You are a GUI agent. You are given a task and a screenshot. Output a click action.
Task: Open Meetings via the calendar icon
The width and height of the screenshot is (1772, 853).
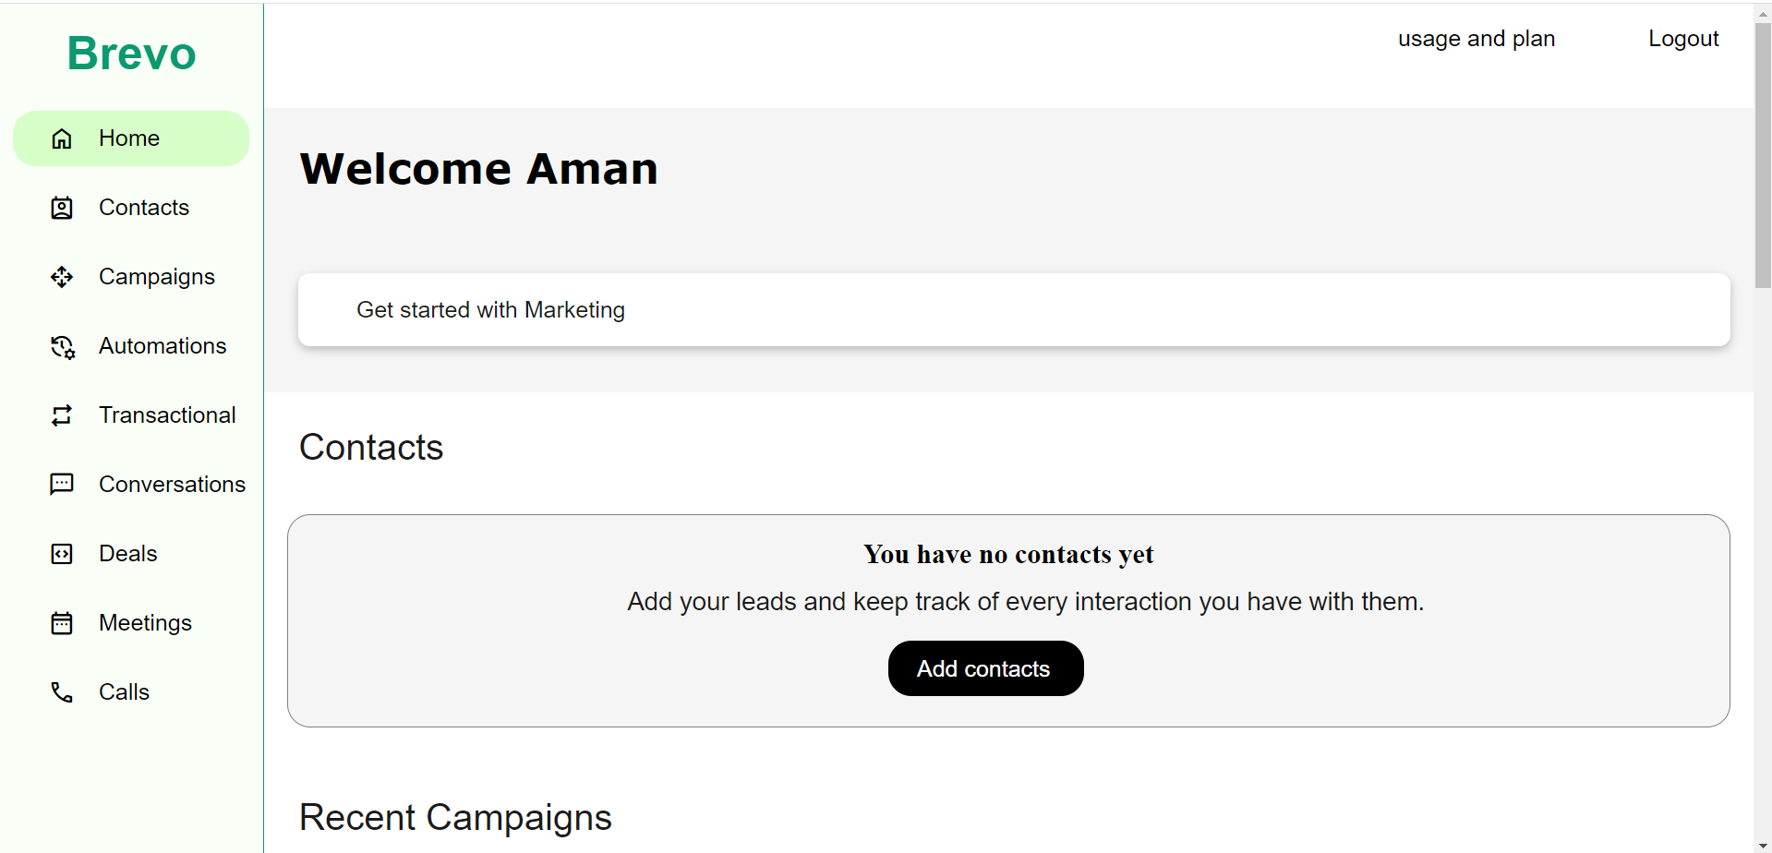pyautogui.click(x=61, y=622)
